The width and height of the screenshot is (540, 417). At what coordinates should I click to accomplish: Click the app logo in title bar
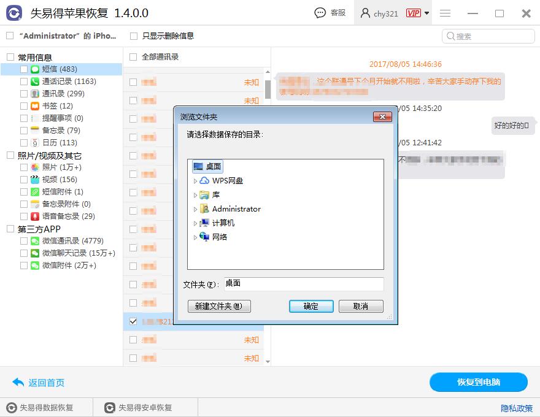tap(13, 13)
